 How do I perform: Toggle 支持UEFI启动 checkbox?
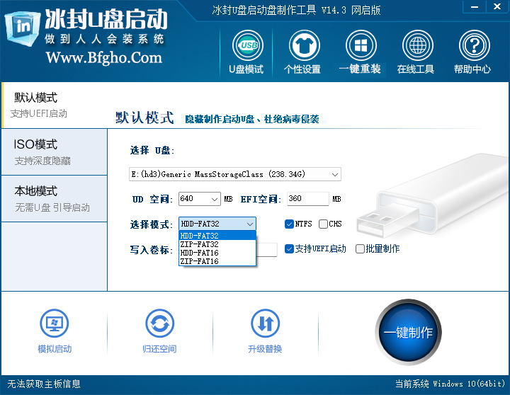(x=289, y=249)
